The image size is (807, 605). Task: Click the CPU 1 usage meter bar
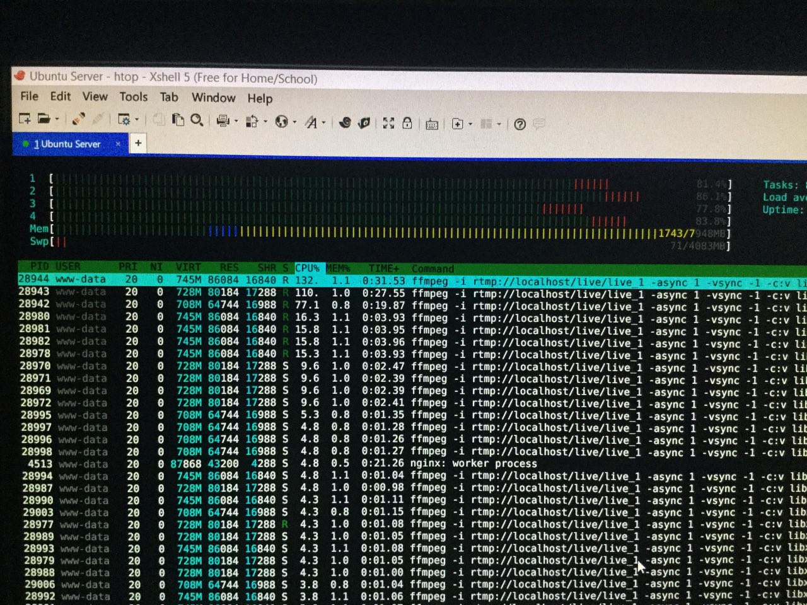(380, 181)
